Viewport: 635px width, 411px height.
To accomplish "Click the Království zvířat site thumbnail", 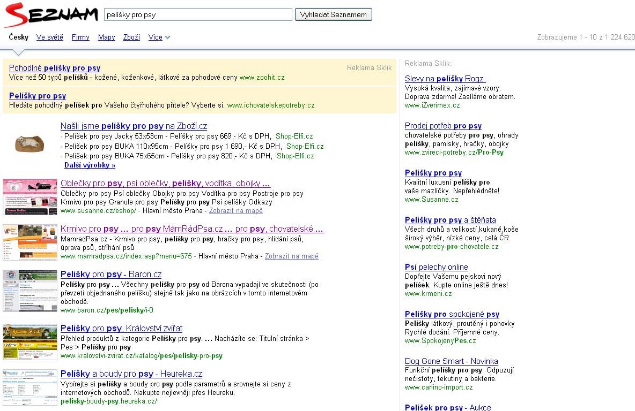I will (x=30, y=342).
